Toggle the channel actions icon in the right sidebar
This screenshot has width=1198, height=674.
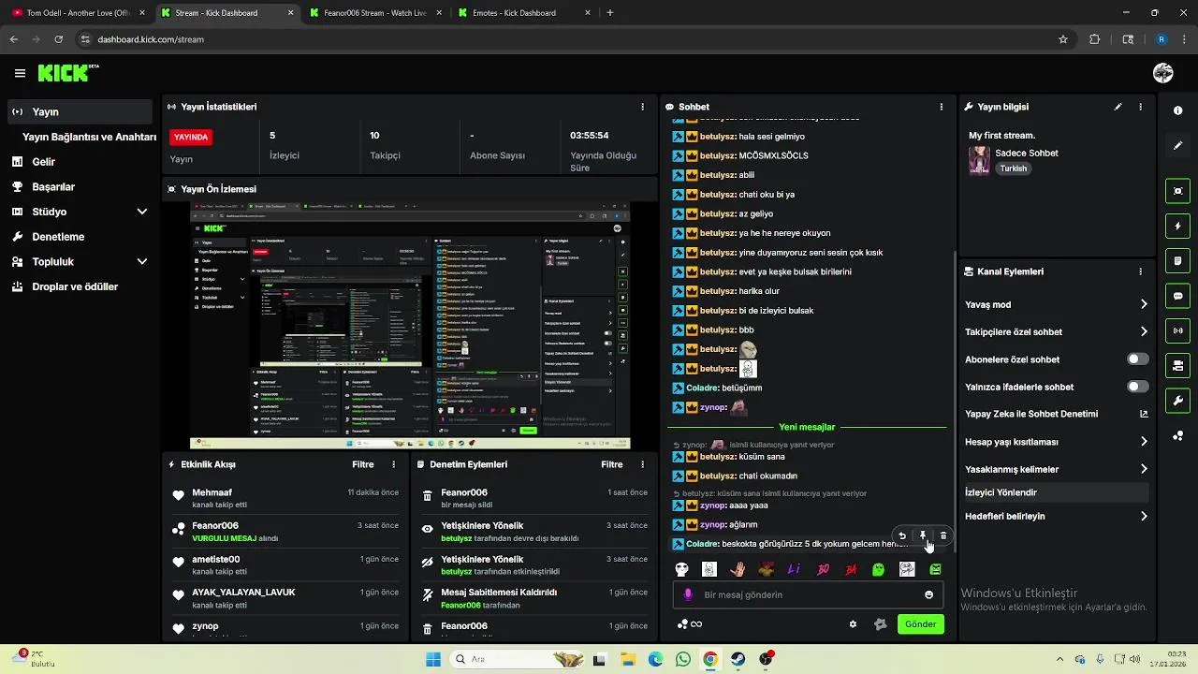[x=1177, y=365]
